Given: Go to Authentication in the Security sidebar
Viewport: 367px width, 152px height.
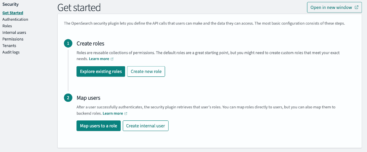Looking at the screenshot, I should point(15,19).
